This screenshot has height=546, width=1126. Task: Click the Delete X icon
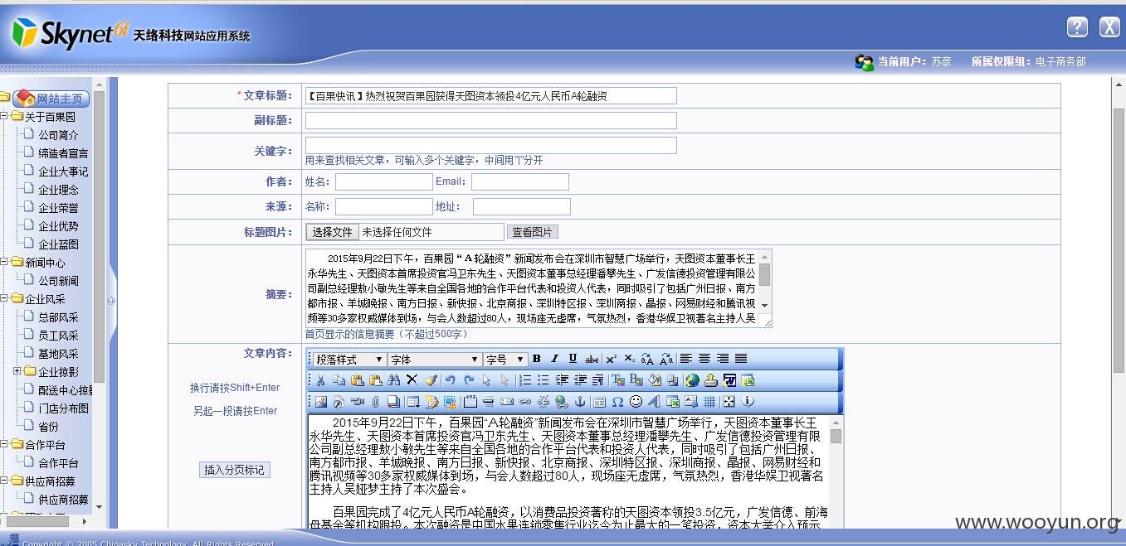tap(412, 380)
